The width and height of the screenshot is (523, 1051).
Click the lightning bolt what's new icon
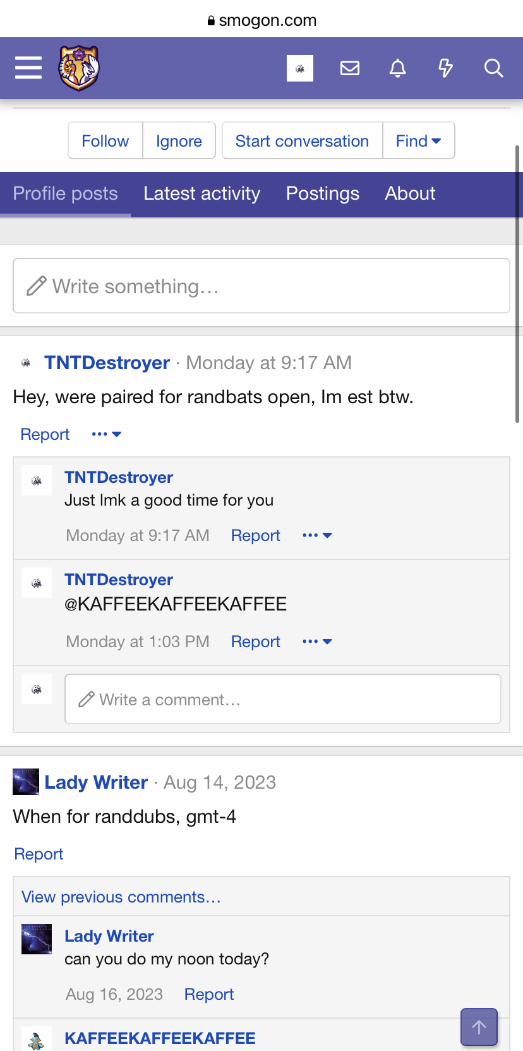pyautogui.click(x=445, y=68)
